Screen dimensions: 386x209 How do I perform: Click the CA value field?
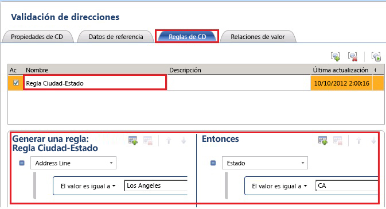346,186
